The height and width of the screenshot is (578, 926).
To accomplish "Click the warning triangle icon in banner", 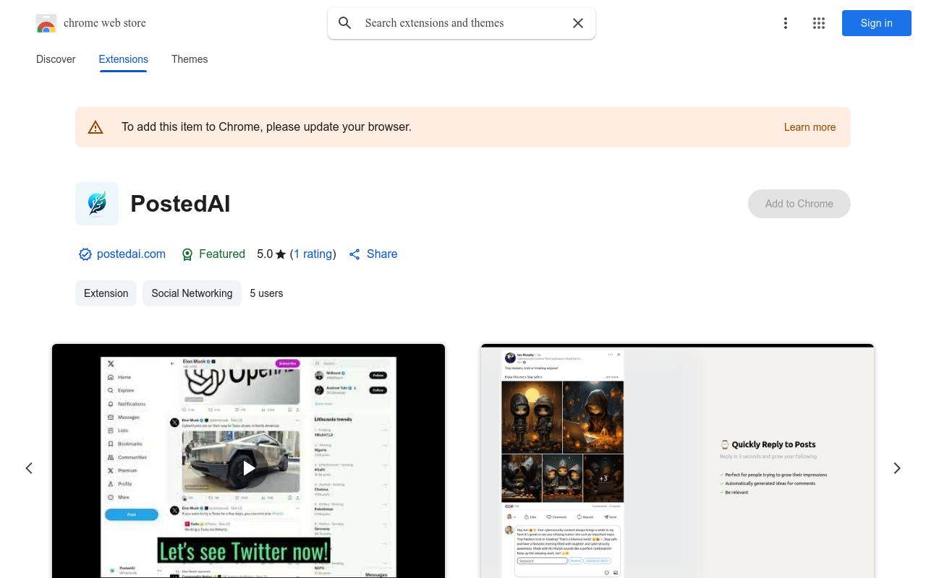I will coord(95,127).
